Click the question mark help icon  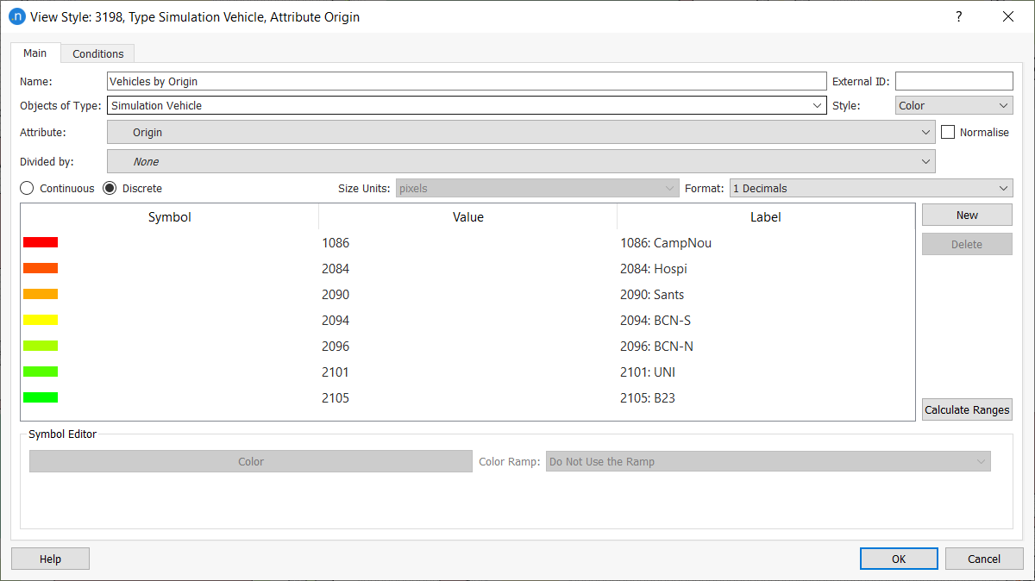(x=958, y=16)
